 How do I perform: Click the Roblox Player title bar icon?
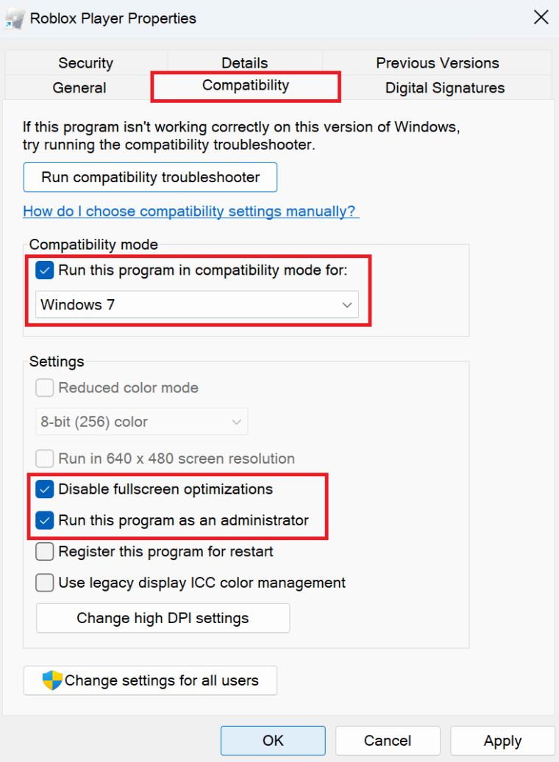[13, 18]
